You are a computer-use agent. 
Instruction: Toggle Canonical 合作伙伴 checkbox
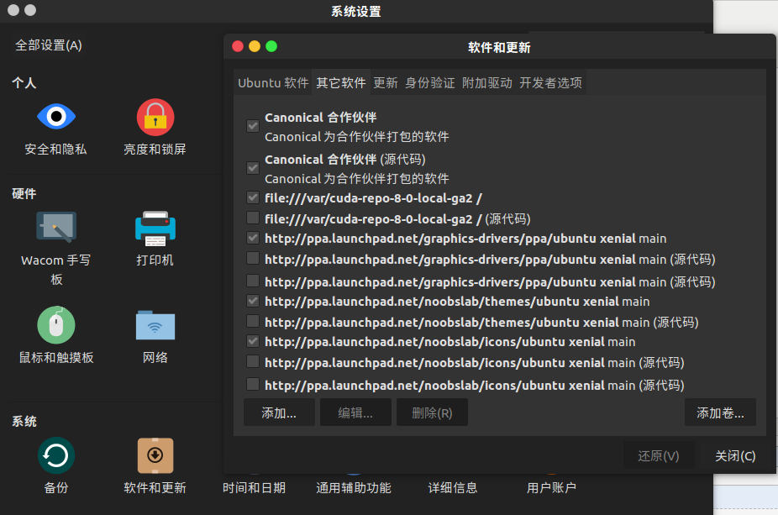[253, 126]
